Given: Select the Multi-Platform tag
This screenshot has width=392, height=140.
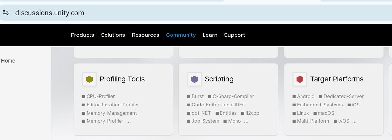Looking at the screenshot, I should pyautogui.click(x=311, y=121).
